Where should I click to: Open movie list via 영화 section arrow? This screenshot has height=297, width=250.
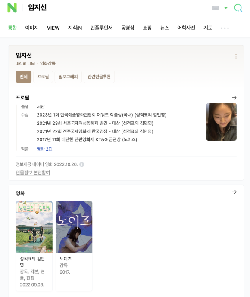click(x=234, y=192)
